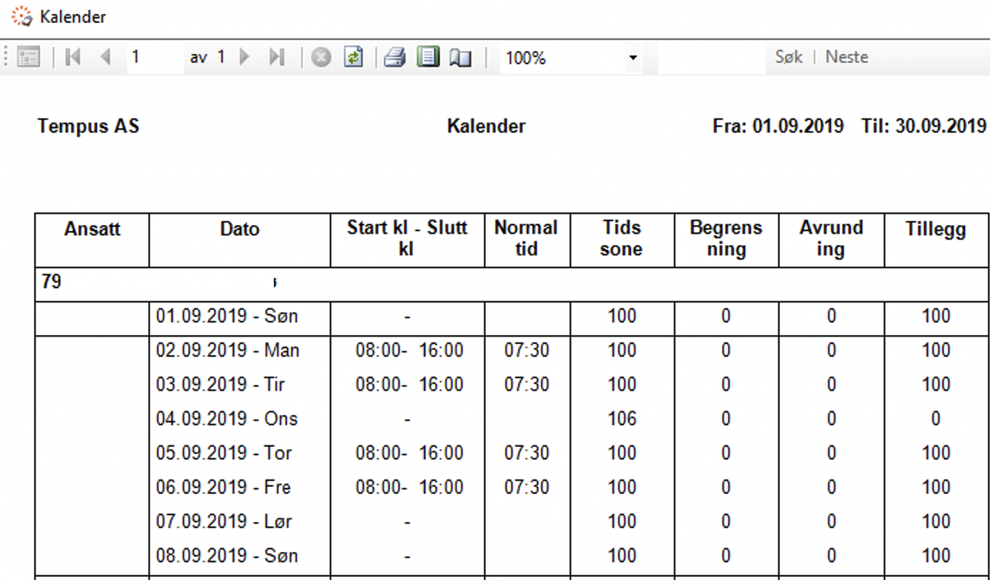Click the previous page arrow
Screen dimensions: 990x580
[107, 58]
